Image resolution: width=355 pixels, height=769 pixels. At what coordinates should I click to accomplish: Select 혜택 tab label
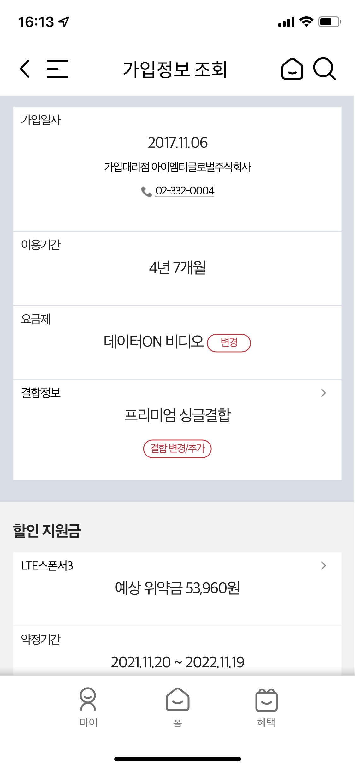(x=266, y=722)
